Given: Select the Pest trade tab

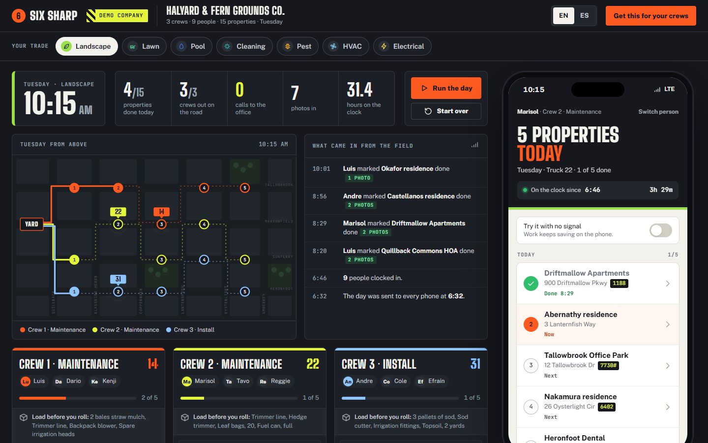Looking at the screenshot, I should coord(297,46).
